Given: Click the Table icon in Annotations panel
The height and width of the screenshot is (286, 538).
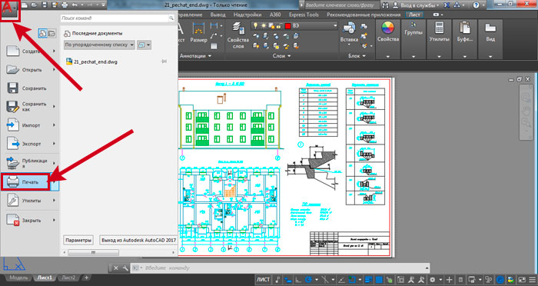Looking at the screenshot, I should click(x=214, y=45).
